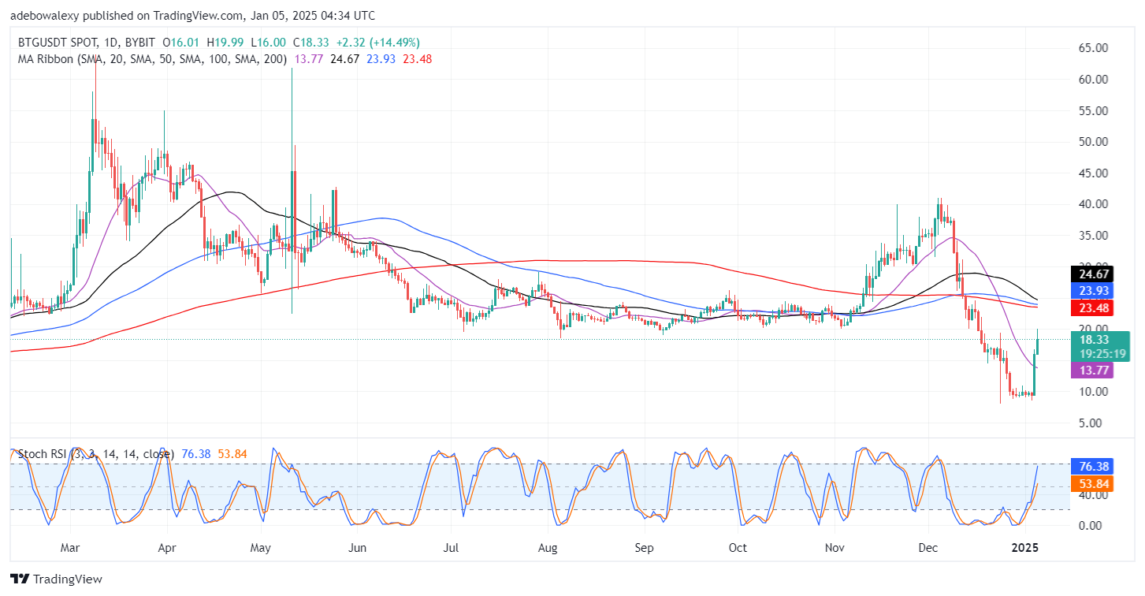Viewport: 1145px width, 596px height.
Task: Click the Mar label on time axis
Action: click(71, 546)
